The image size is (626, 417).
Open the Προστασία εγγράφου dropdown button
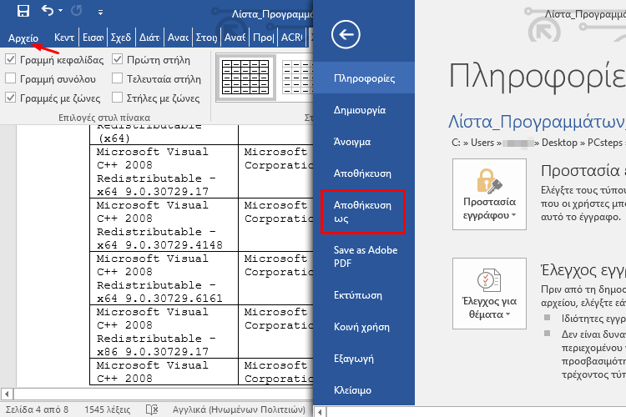pyautogui.click(x=489, y=194)
